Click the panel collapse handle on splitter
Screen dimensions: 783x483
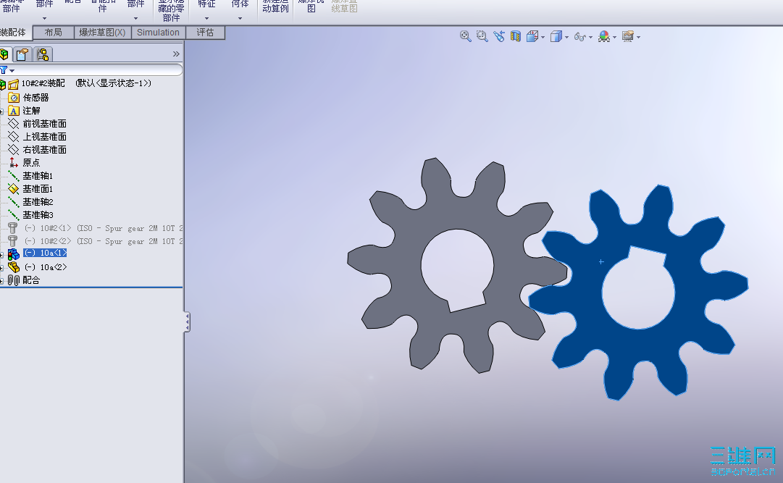click(188, 322)
